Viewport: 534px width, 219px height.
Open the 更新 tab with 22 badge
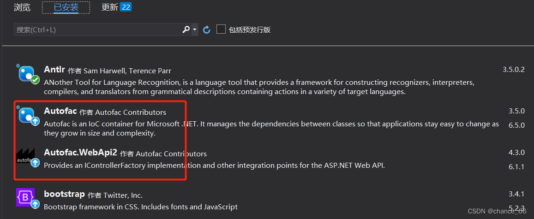pyautogui.click(x=116, y=7)
